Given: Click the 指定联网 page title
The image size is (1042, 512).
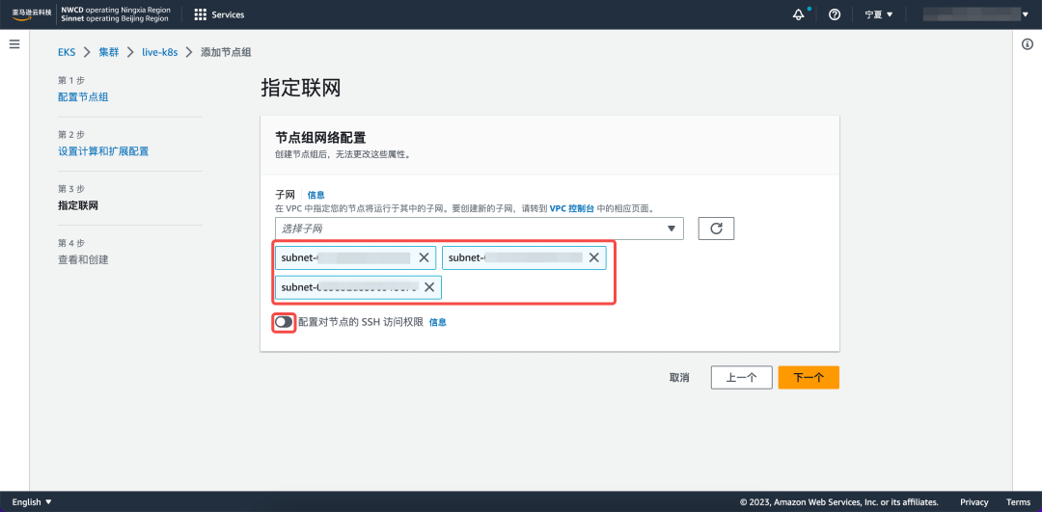Looking at the screenshot, I should coord(301,88).
